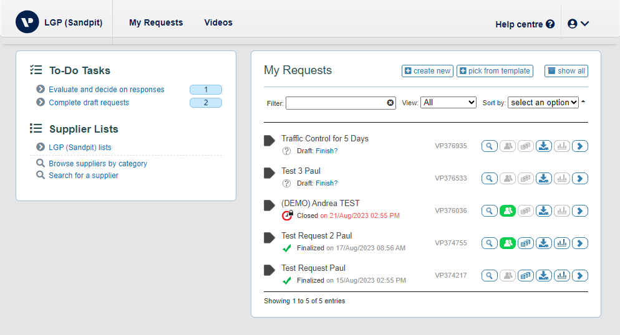The image size is (620, 335).
Task: Click green suppliers icon for Test Request 2 Paul
Action: (508, 243)
